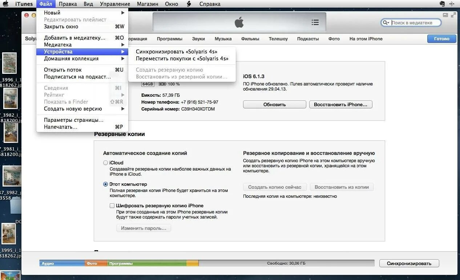This screenshot has height=280, width=460.
Task: Open the Файл menu in the menu bar
Action: [x=46, y=4]
